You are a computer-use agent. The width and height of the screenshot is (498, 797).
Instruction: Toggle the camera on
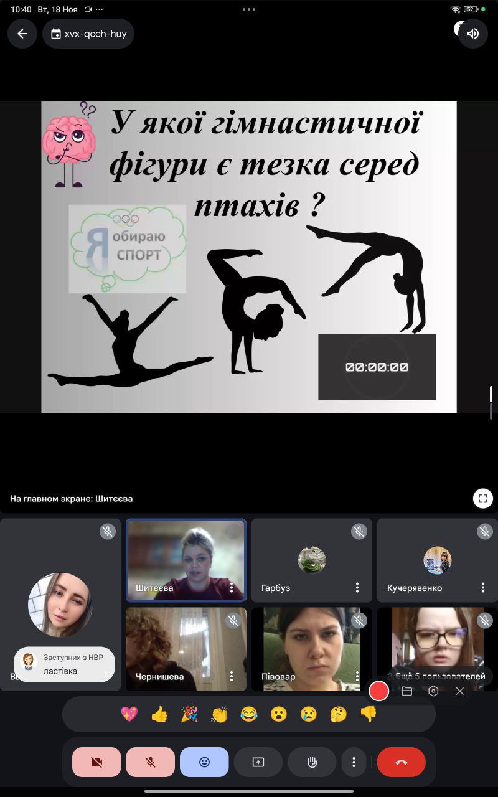96,762
